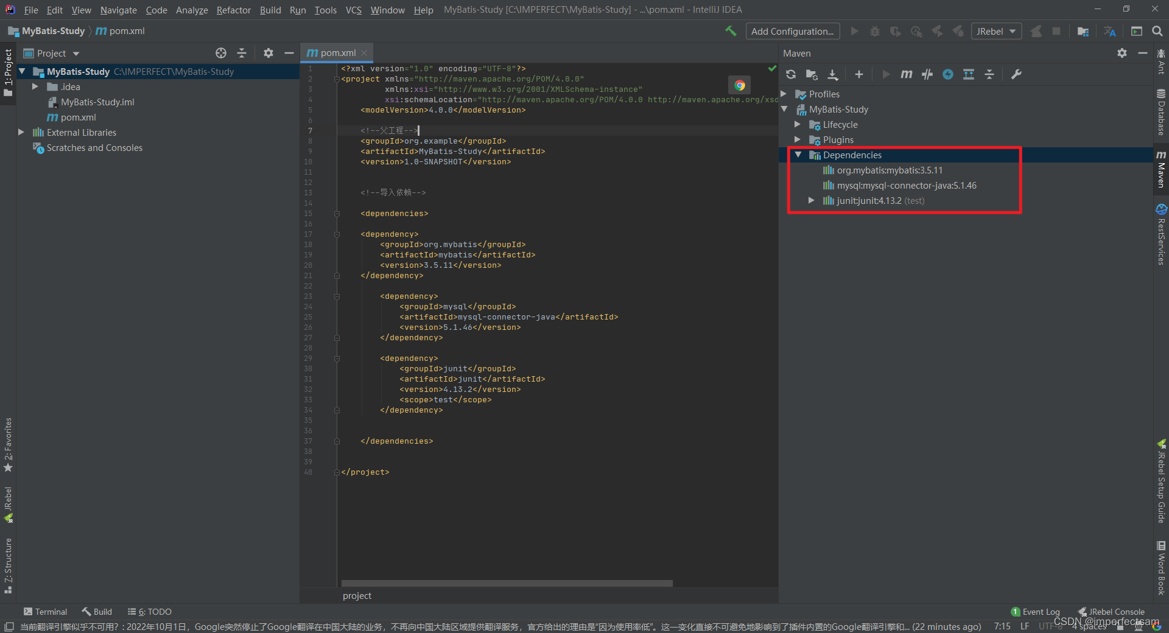The image size is (1169, 633).
Task: Collapse MyBatis-Study node in Maven panel
Action: coord(784,109)
